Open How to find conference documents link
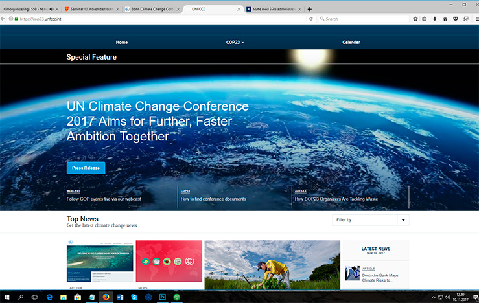This screenshot has width=479, height=303. click(x=213, y=199)
